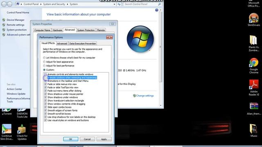Uncheck Slide open combo boxes
Viewport: 262px width, 147px height.
coord(45,107)
